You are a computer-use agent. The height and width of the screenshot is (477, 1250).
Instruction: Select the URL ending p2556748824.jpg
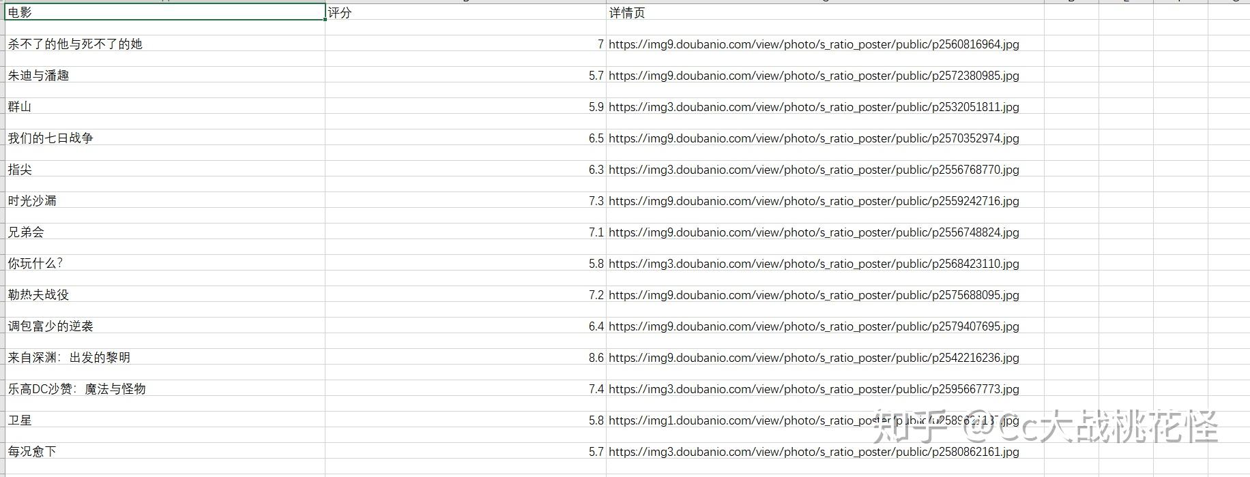[814, 232]
